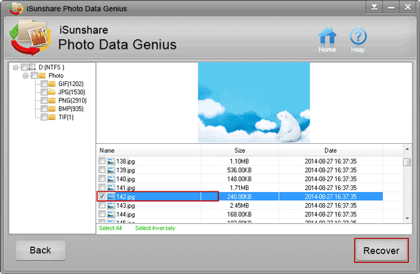
Task: Tick the checkbox for 139.jpg
Action: (x=102, y=169)
